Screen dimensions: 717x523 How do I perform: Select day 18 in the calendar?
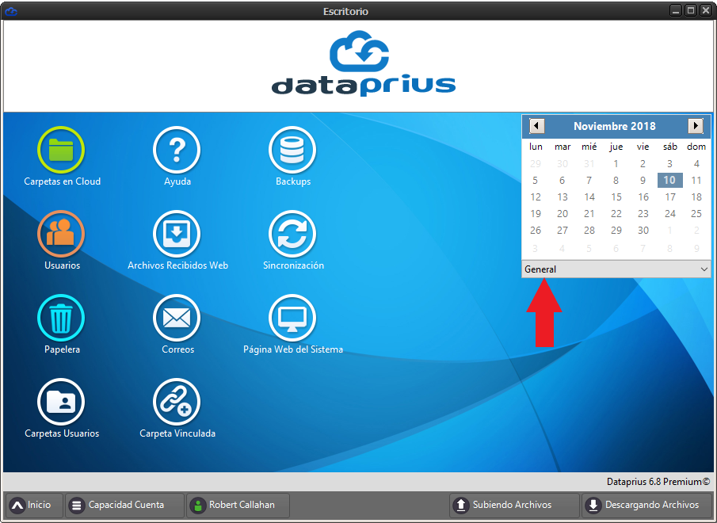click(x=696, y=197)
